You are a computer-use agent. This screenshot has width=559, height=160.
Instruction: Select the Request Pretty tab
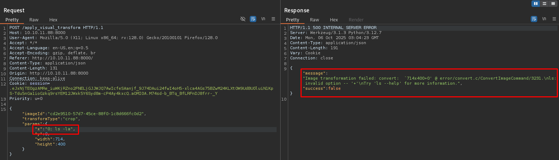(12, 20)
